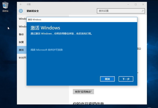This screenshot has width=158, height=108.
Task: Click the back arrow in Settings window
Action: (x=21, y=4)
